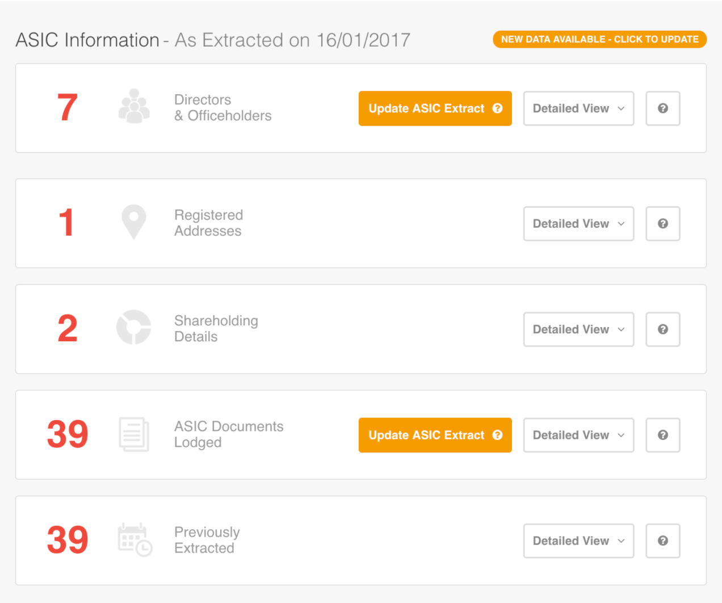
Task: Expand Detailed View for Shareholding Details
Action: 578,329
